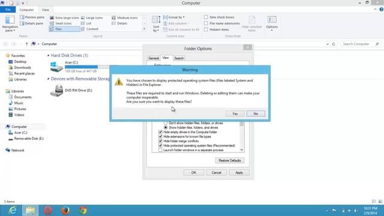Switch to the List layout

[x=86, y=23]
